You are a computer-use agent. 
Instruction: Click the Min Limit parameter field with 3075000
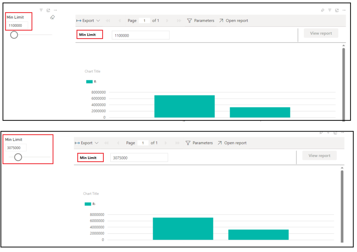[139, 158]
